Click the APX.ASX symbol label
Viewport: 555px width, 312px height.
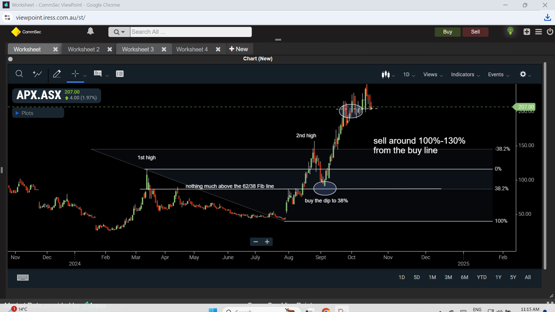click(x=39, y=95)
